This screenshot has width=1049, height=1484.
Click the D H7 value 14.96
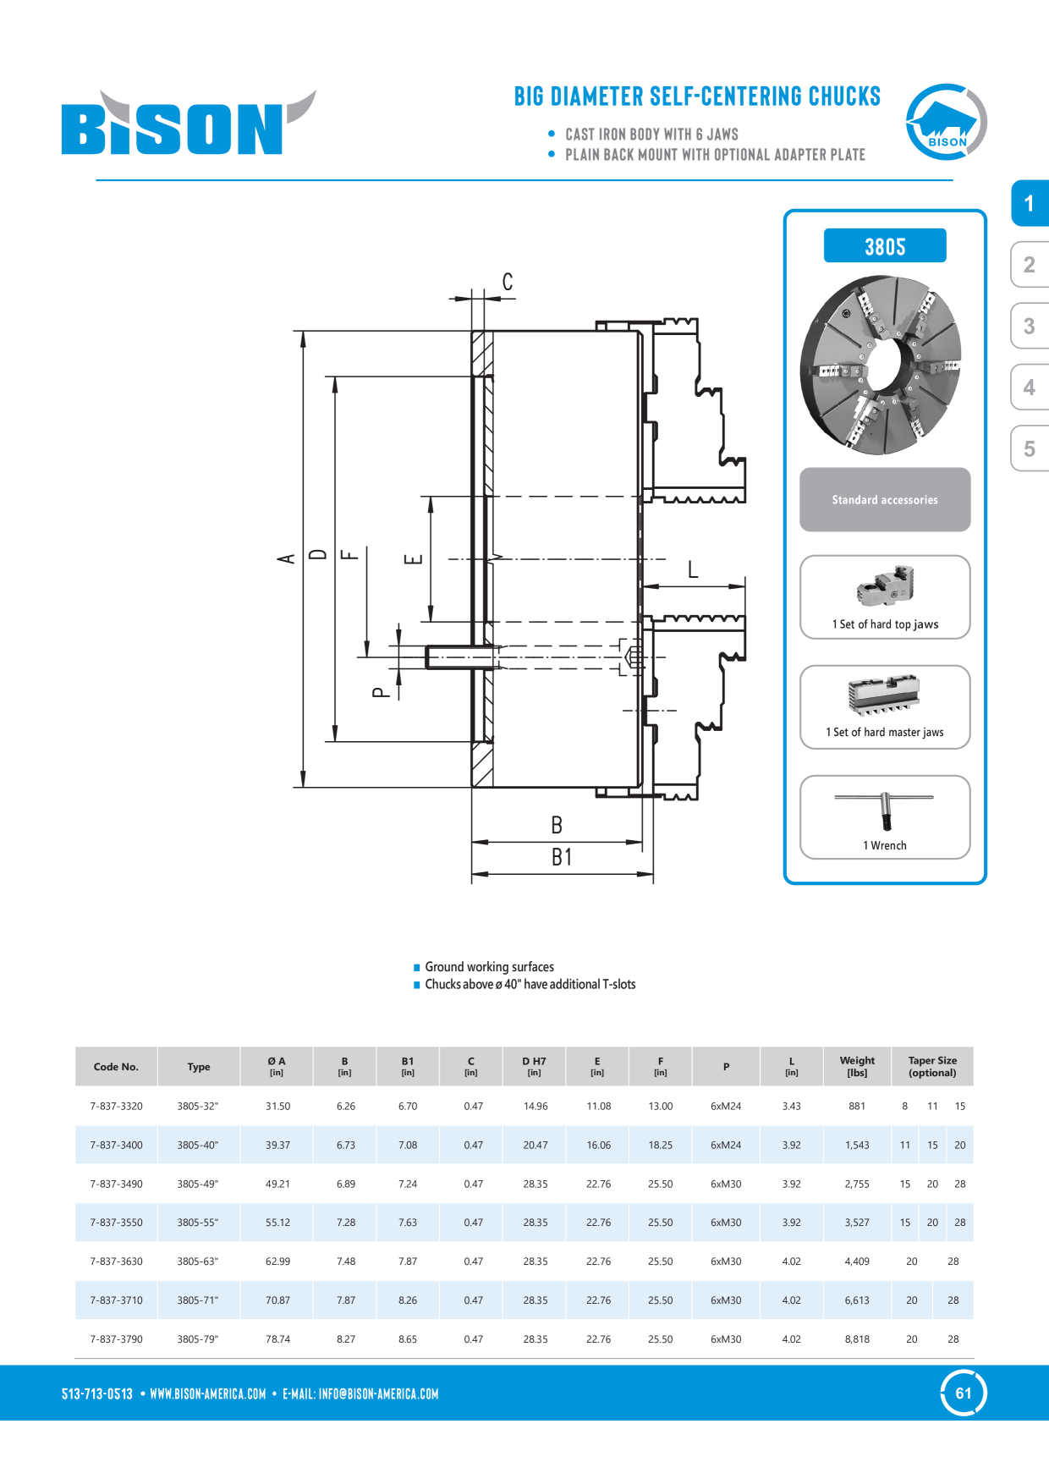(x=535, y=1107)
